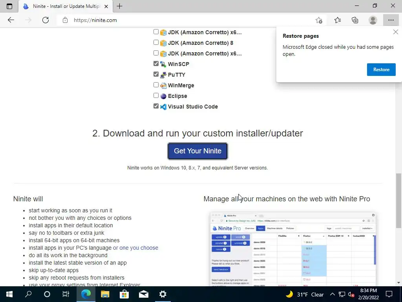Open the Collections panel
The height and width of the screenshot is (302, 402).
355,20
